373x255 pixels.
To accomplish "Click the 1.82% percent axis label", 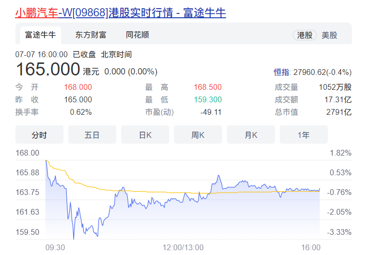I will (340, 153).
